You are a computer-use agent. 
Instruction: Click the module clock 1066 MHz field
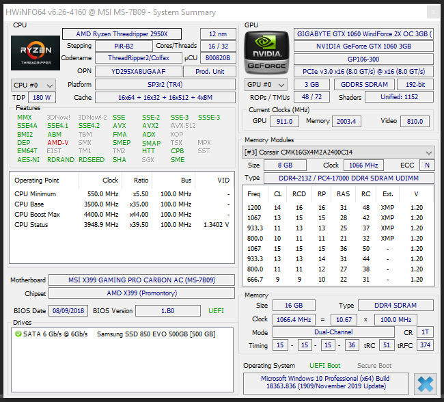(x=363, y=165)
